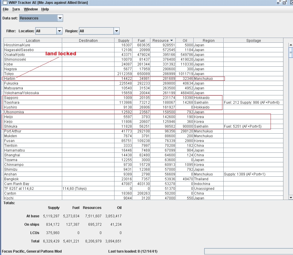Select the Shimizu row

143,170
